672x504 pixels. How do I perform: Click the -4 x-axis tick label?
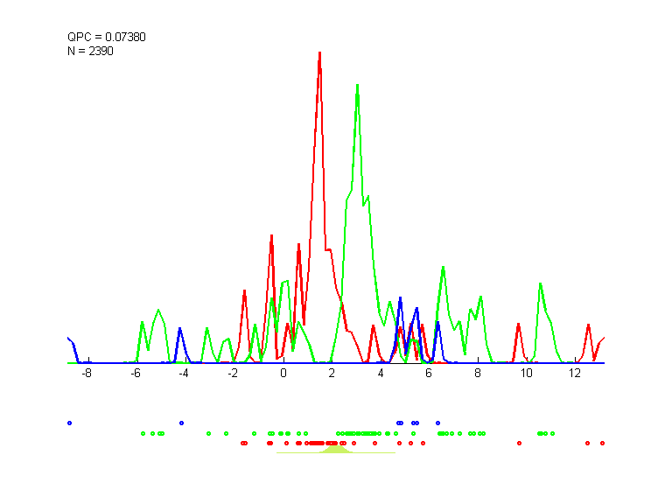click(184, 374)
